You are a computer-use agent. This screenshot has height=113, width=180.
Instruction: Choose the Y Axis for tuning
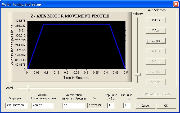click(156, 30)
